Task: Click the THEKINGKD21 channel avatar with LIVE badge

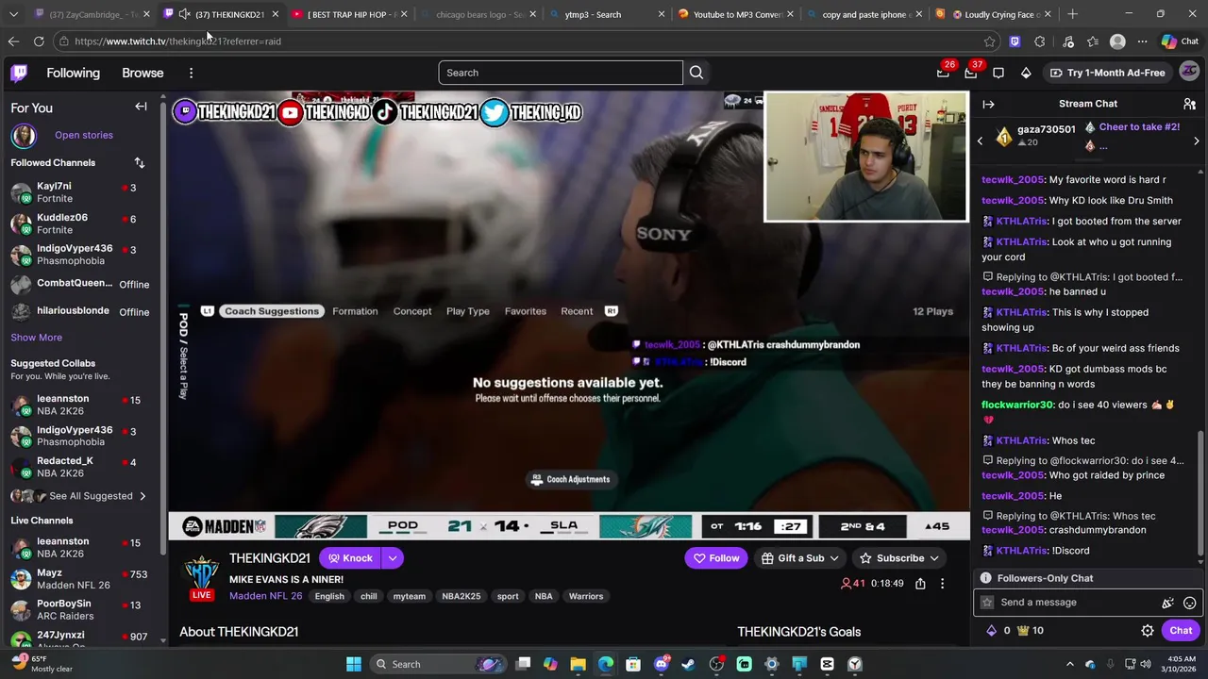Action: 201,578
